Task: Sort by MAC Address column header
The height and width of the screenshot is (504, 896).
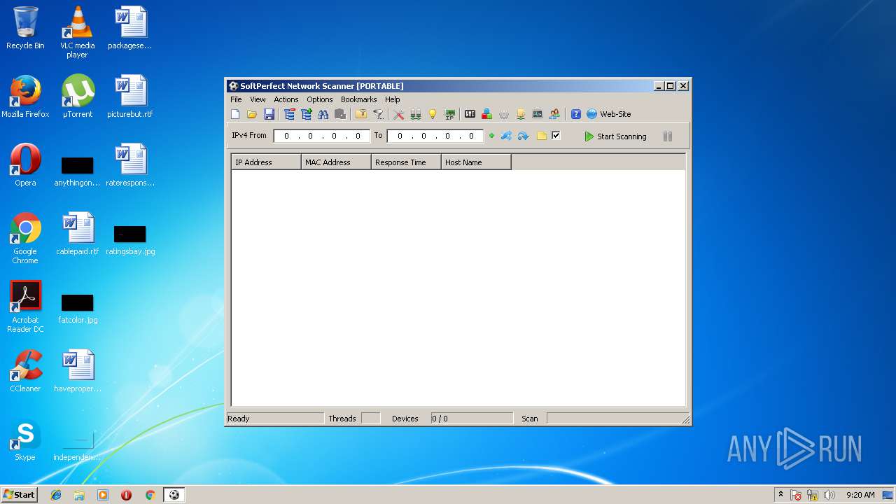Action: pos(337,162)
